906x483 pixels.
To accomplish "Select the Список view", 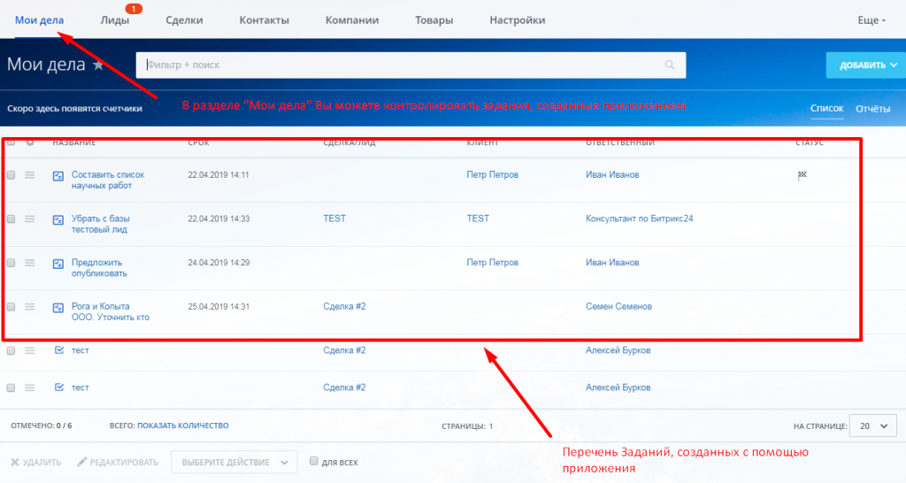I will 827,108.
